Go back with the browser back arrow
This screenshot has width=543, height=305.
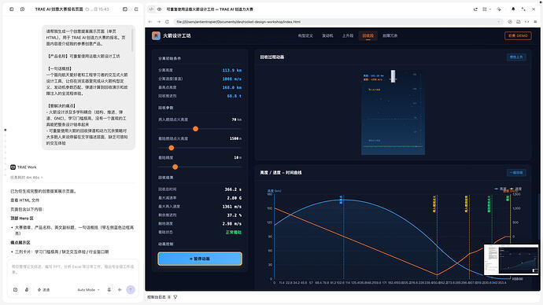pyautogui.click(x=150, y=22)
